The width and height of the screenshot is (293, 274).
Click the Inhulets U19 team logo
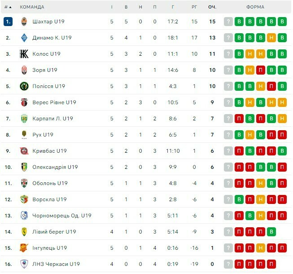click(24, 248)
